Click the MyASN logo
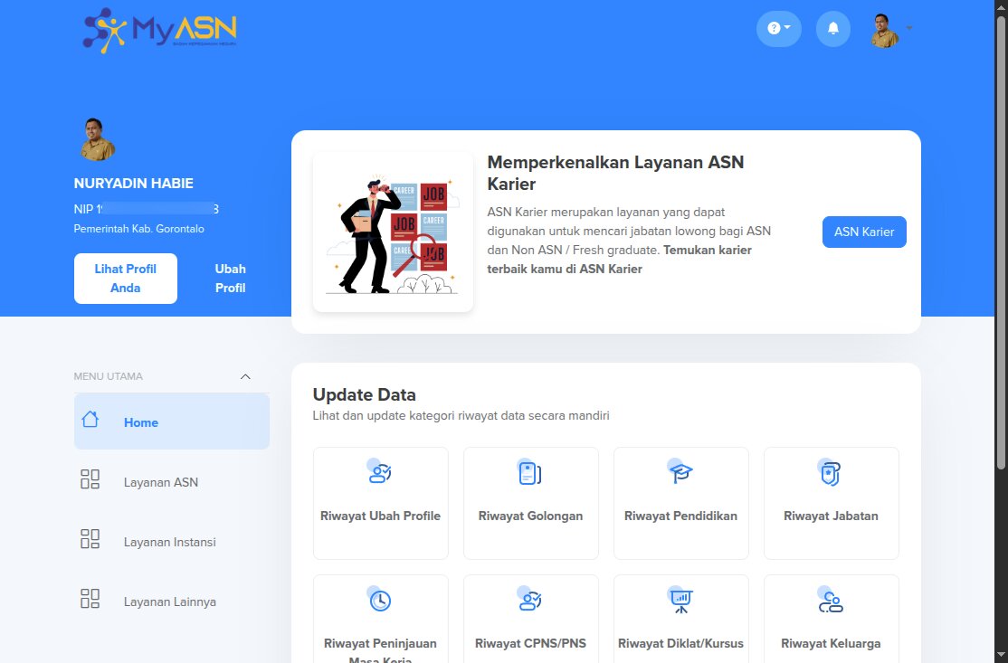The width and height of the screenshot is (1008, 663). (160, 31)
